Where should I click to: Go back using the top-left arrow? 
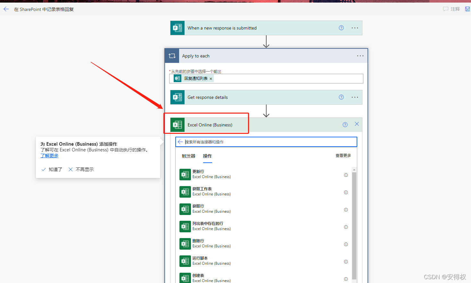pos(6,9)
